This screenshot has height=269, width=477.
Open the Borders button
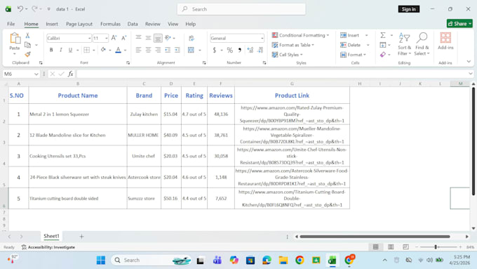87,50
